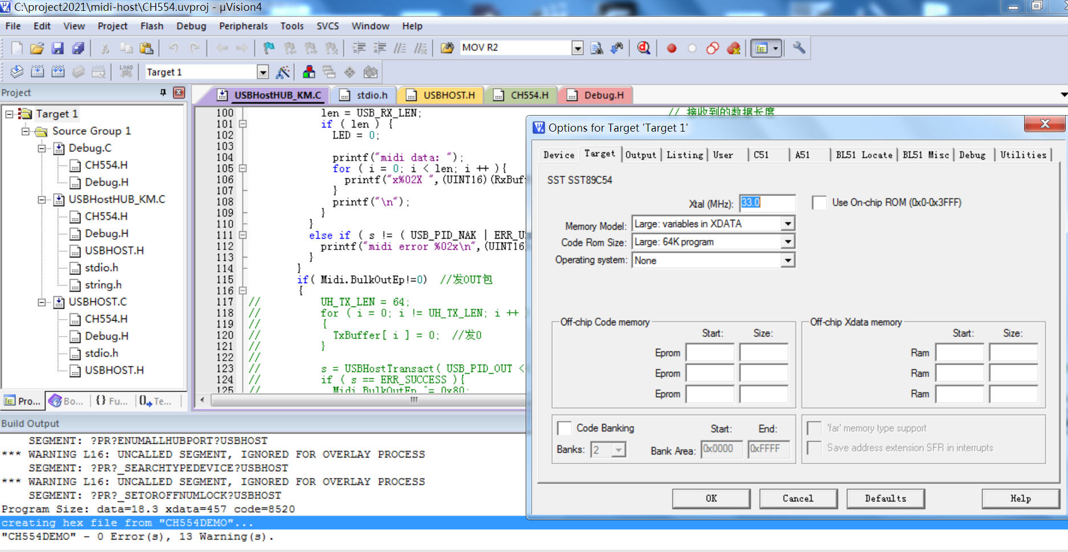Click the Xtal (MHz) input field

767,203
